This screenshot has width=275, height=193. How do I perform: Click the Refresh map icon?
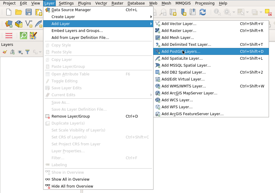(202, 12)
